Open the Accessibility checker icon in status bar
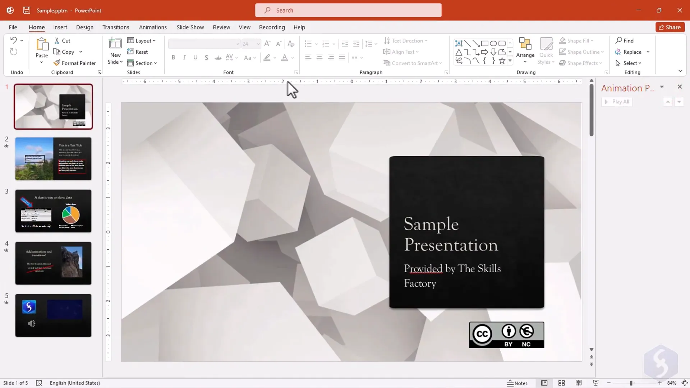Viewport: 690px width, 388px height. (x=39, y=383)
